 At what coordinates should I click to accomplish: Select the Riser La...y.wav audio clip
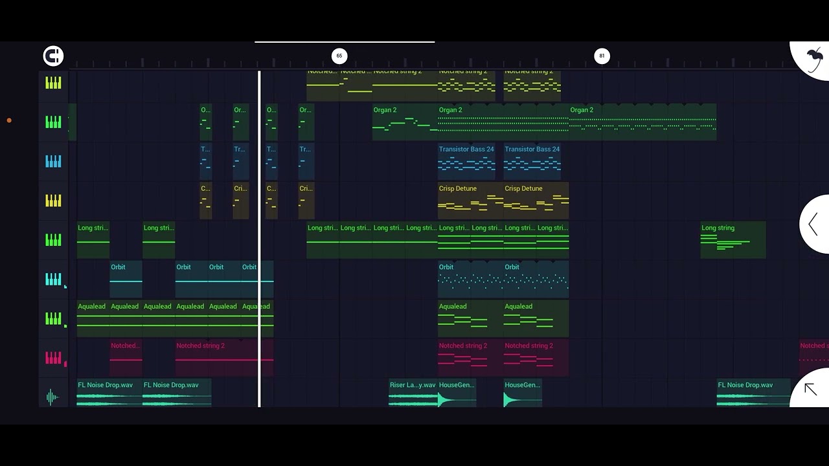[413, 393]
